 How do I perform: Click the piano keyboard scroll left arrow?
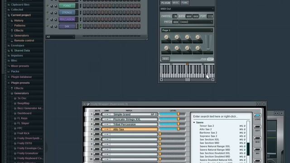pos(161,80)
